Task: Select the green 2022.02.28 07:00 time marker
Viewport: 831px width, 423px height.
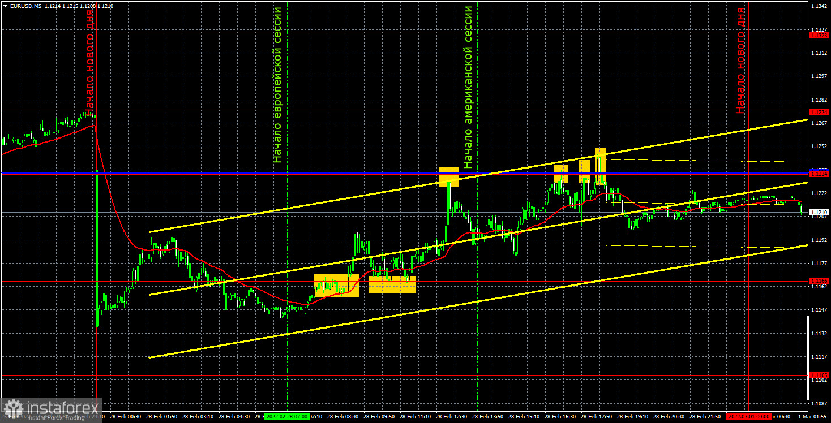Action: [286, 416]
